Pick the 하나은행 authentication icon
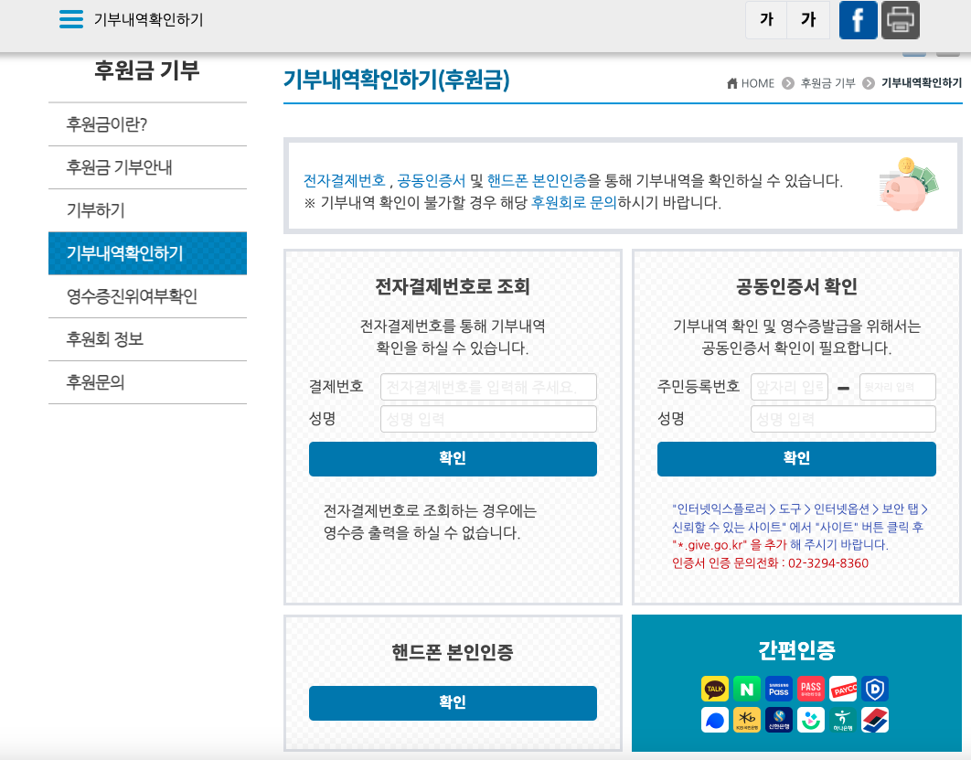The image size is (971, 760). pyautogui.click(x=844, y=720)
